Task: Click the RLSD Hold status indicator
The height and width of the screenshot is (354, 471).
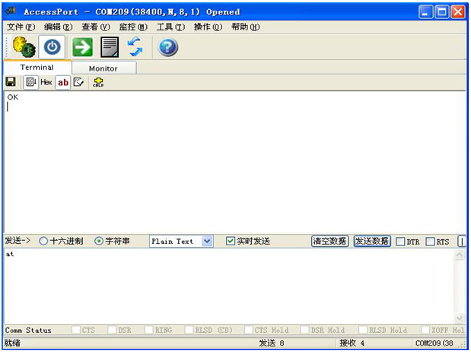Action: click(363, 330)
